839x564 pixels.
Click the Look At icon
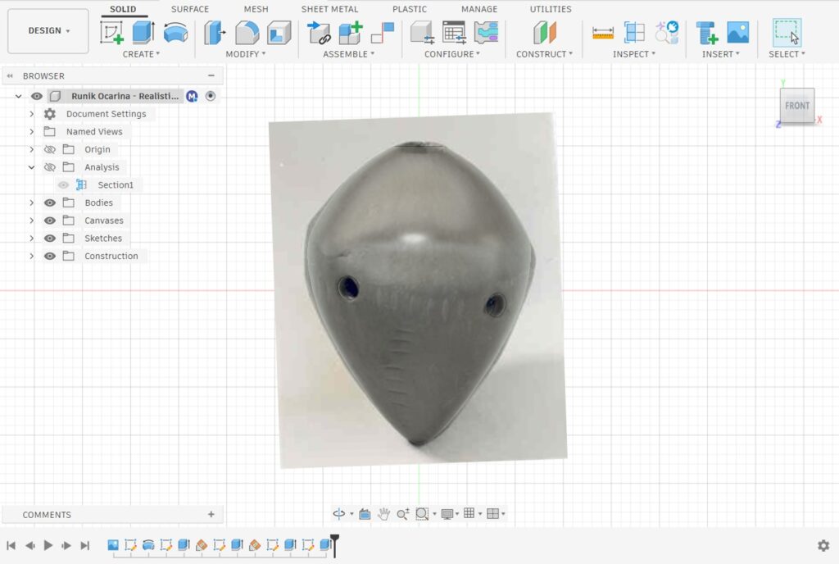[x=365, y=514]
